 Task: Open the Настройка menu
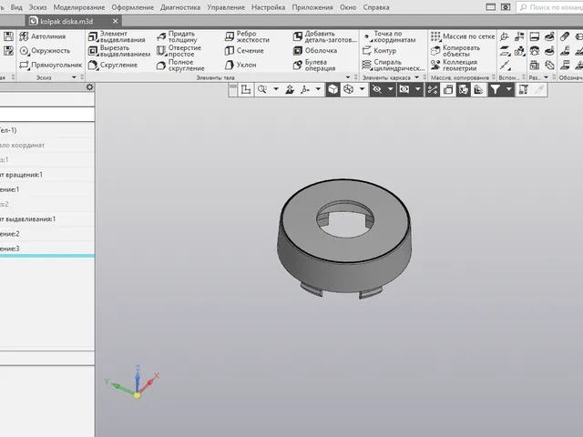[x=269, y=7]
